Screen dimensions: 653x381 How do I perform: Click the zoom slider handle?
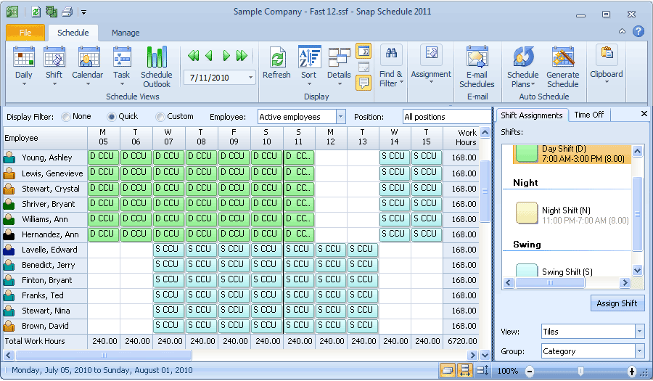tap(580, 371)
